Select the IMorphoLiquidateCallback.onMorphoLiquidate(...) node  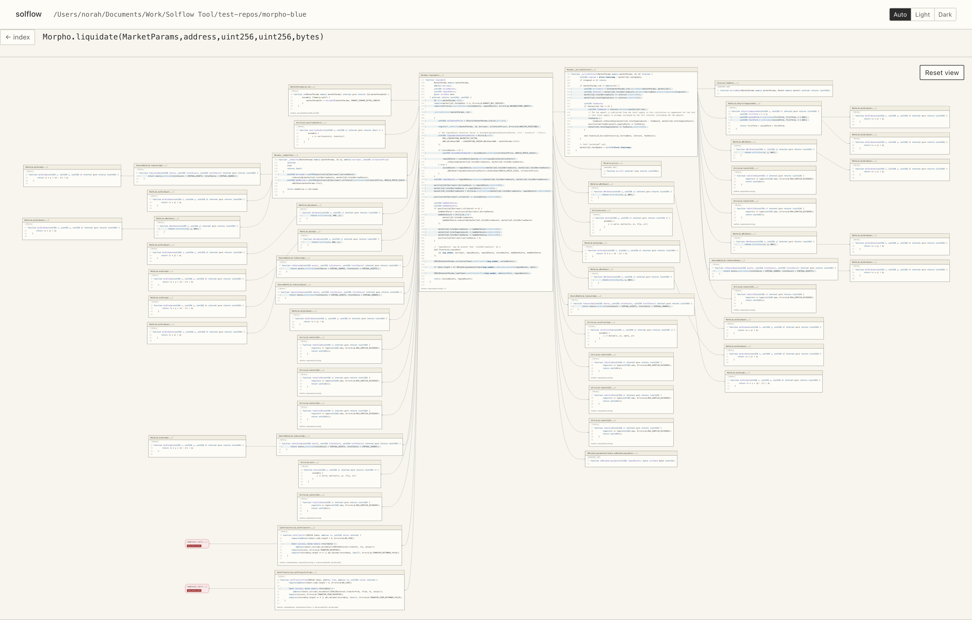(x=631, y=459)
